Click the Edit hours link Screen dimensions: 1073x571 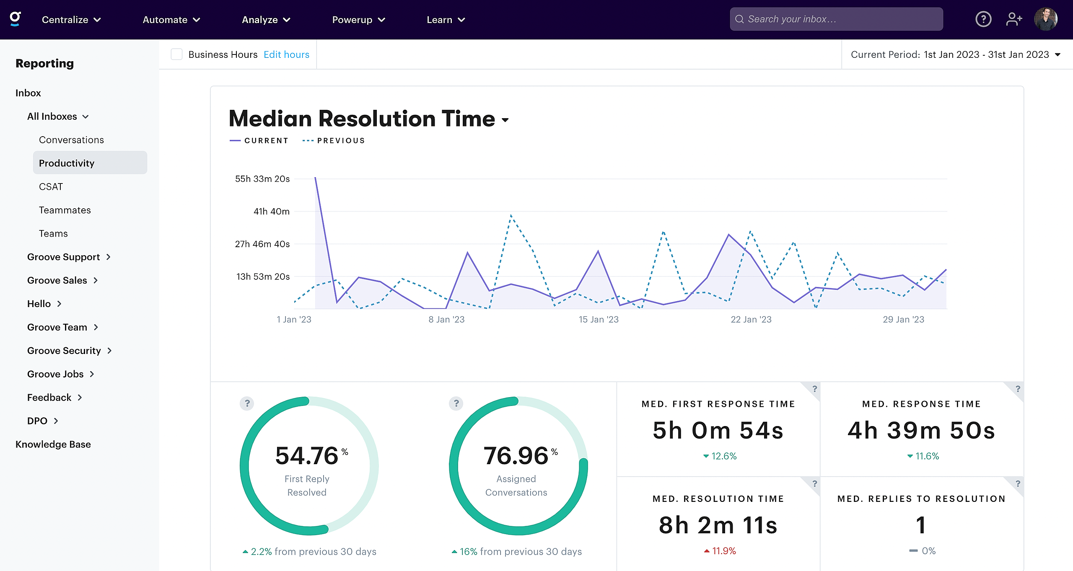coord(286,54)
